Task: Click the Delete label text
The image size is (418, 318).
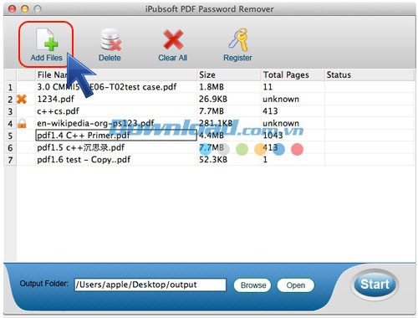Action: click(110, 58)
